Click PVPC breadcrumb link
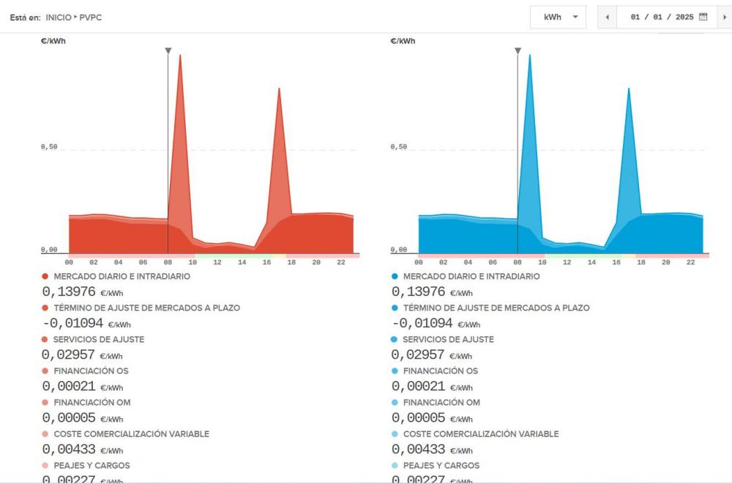This screenshot has height=484, width=732. click(x=91, y=18)
